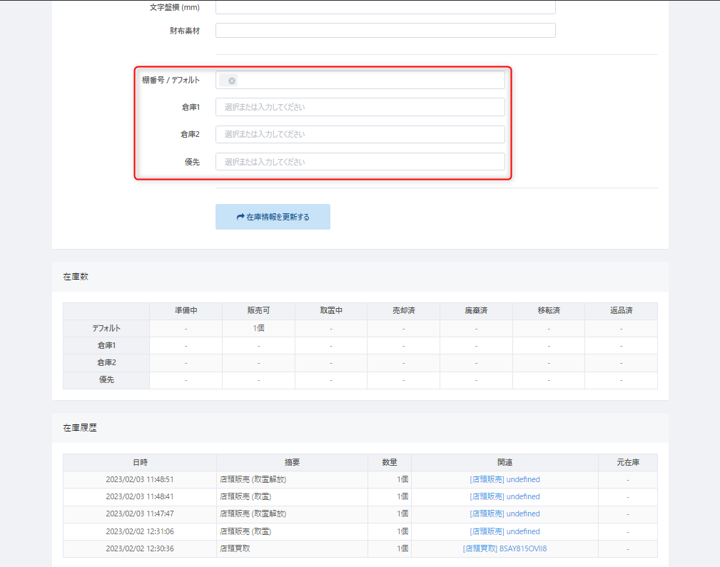Click the date cell 2023/02/02 12:31:06
Screen dimensions: 720x567
click(x=140, y=531)
